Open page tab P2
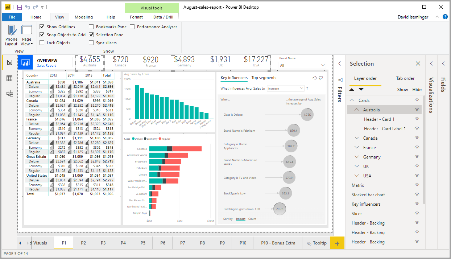Screen dimensions: 451x259 click(83, 243)
